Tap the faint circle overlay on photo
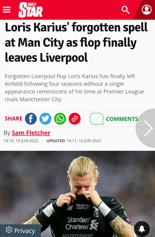The image size is (155, 237). tap(133, 174)
